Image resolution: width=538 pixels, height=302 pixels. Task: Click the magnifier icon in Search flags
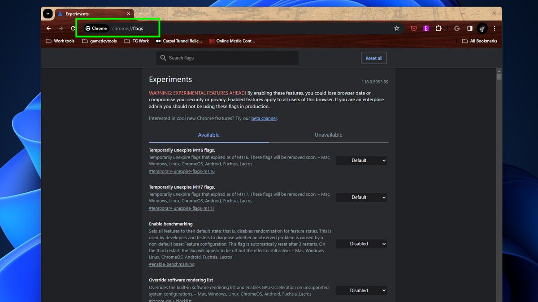[164, 58]
